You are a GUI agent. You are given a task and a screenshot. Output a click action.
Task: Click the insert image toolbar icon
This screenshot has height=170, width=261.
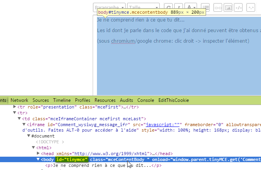pyautogui.click(x=228, y=7)
